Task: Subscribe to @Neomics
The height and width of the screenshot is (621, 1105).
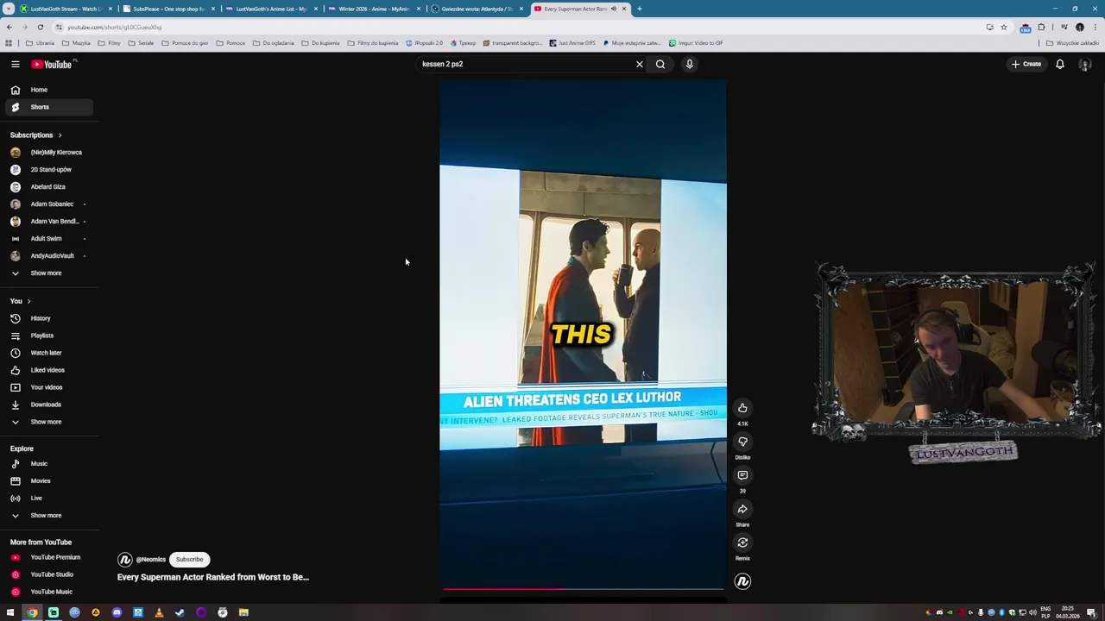Action: [x=189, y=559]
